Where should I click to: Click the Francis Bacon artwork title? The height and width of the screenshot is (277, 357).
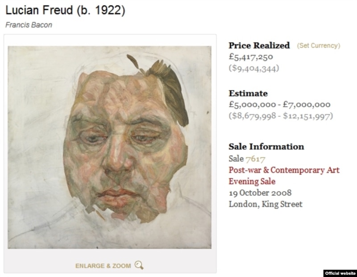29,25
